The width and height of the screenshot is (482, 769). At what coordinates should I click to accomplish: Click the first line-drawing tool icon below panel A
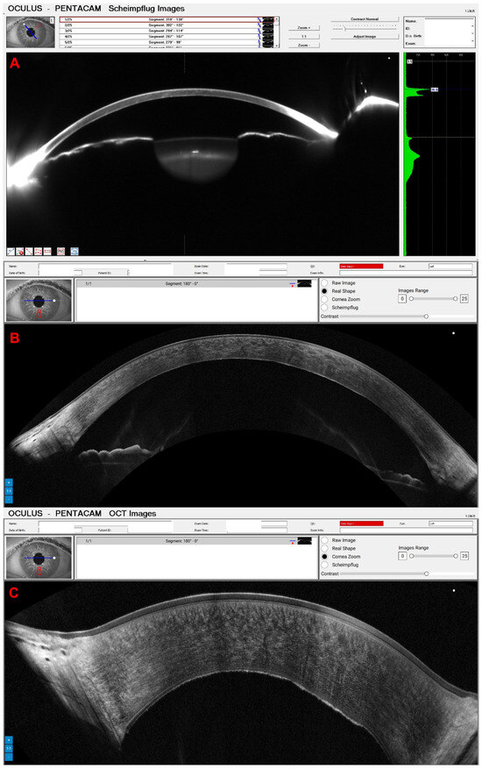tap(11, 251)
